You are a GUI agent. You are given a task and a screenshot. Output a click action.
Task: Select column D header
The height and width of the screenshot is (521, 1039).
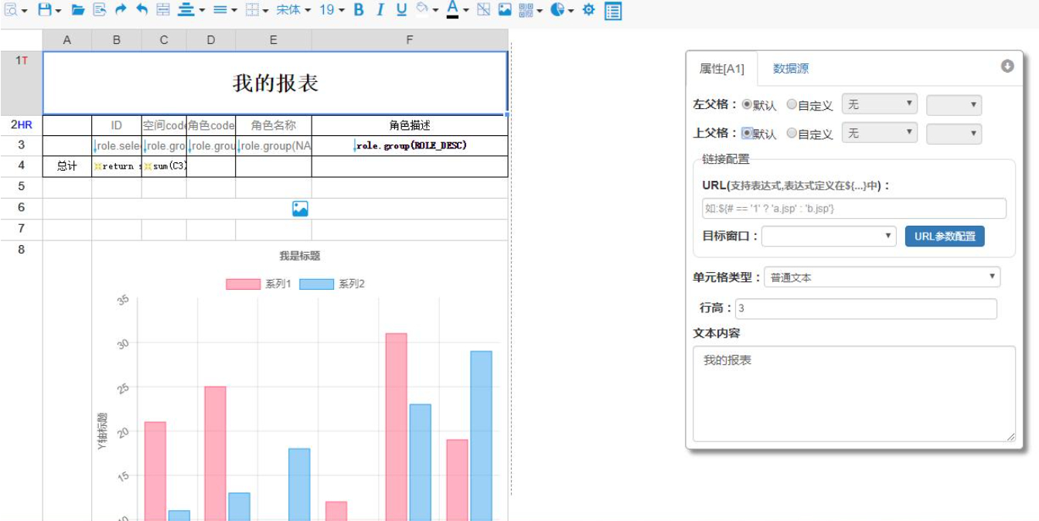point(211,40)
